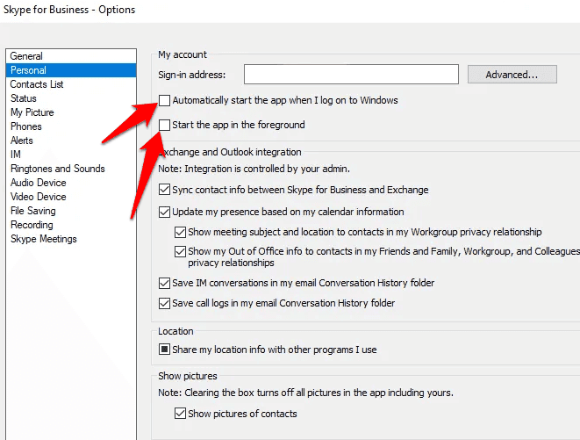
Task: Check Start the app in the foreground
Action: point(165,126)
